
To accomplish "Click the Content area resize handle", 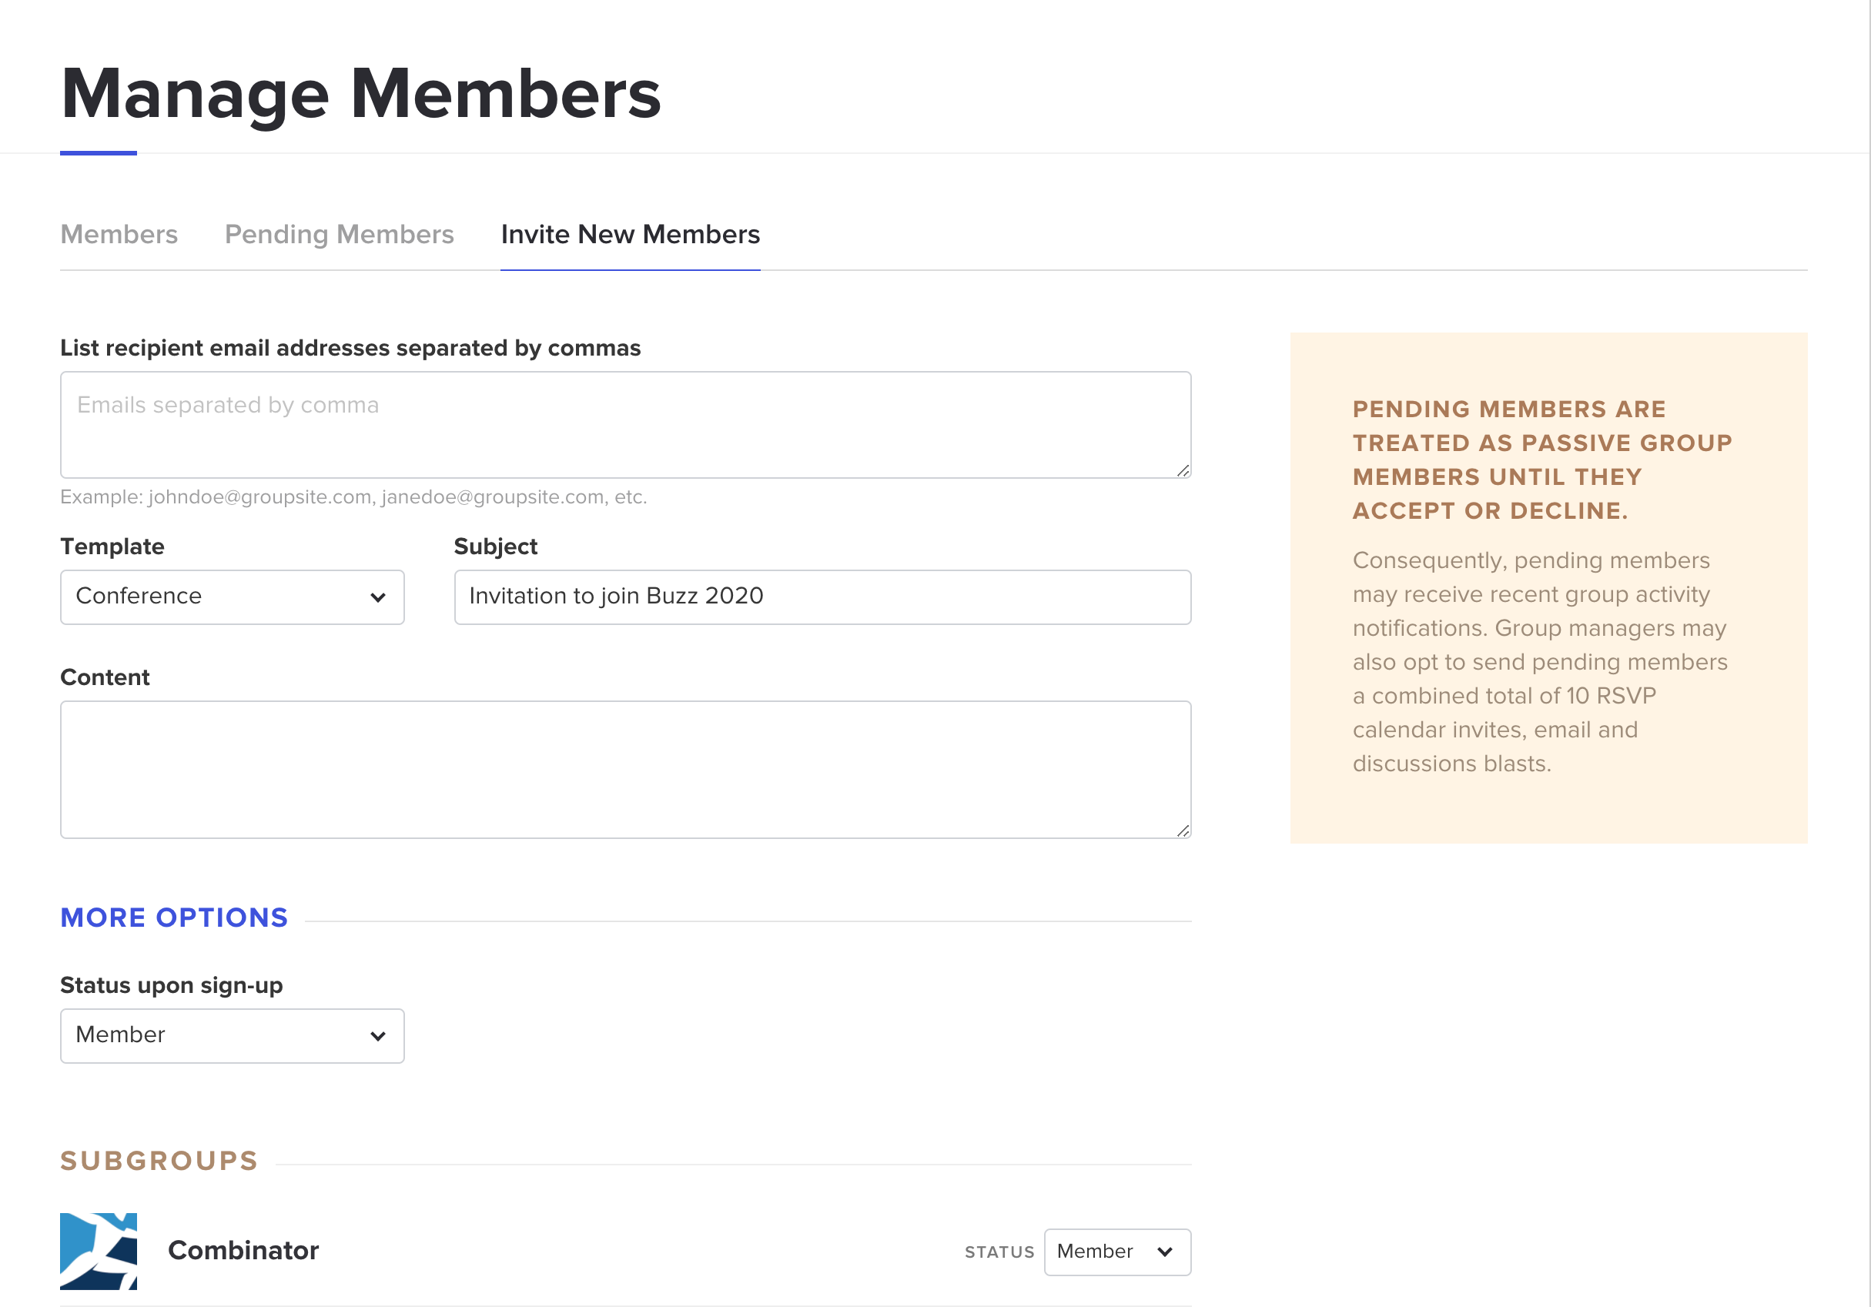I will pos(1183,831).
